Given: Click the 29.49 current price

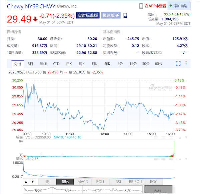Looking at the screenshot, I should point(19,19).
